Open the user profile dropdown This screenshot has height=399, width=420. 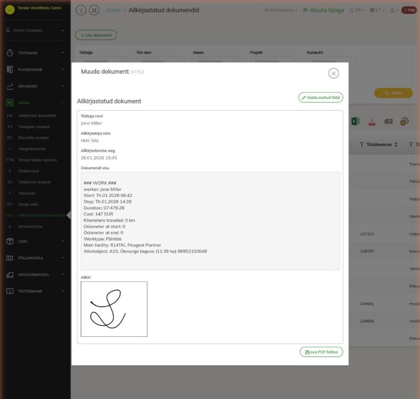394,10
